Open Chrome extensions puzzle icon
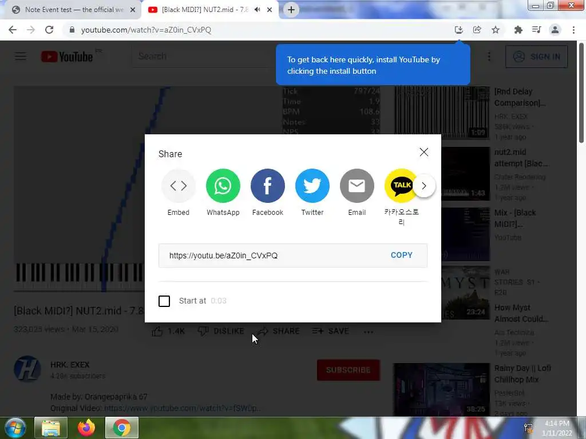 click(518, 30)
